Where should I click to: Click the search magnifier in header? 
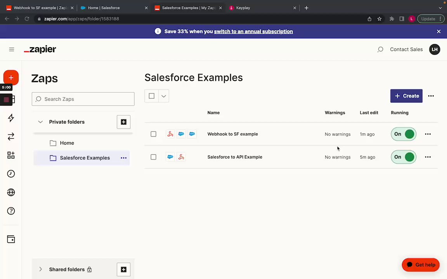pyautogui.click(x=380, y=50)
